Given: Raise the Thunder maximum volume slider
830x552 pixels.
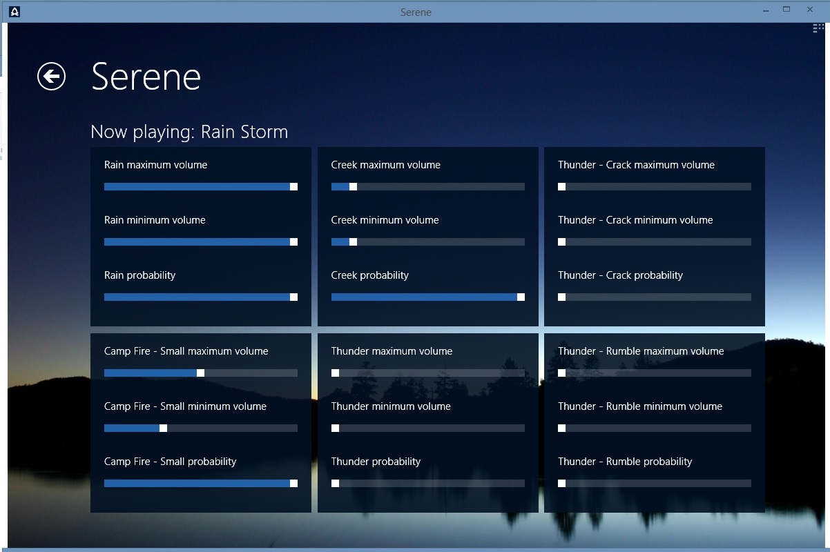Looking at the screenshot, I should pyautogui.click(x=335, y=373).
